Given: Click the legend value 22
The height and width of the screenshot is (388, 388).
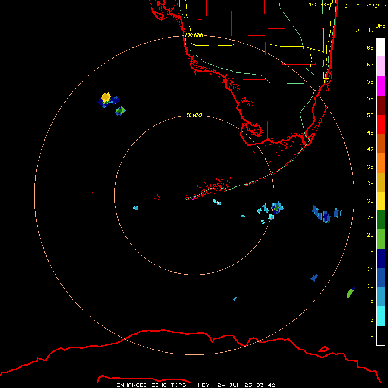Looking at the screenshot, I should [x=370, y=235].
